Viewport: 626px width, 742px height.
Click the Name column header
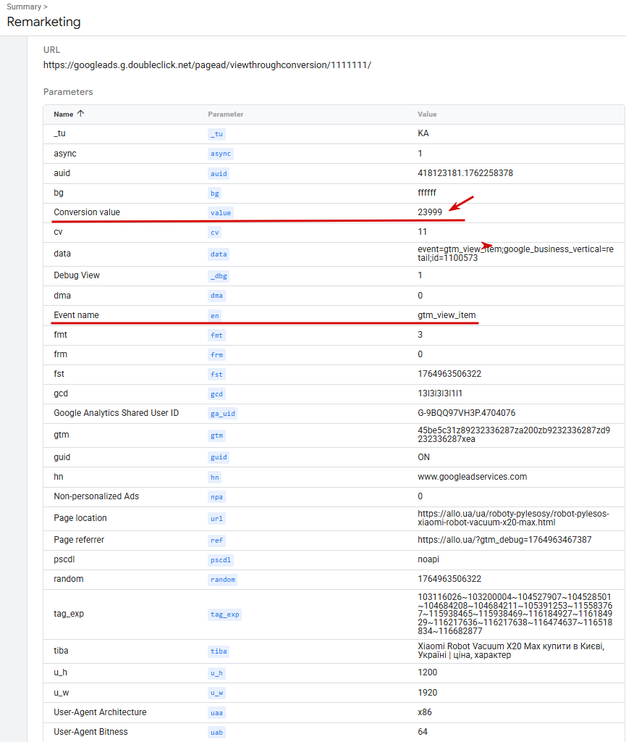point(64,114)
